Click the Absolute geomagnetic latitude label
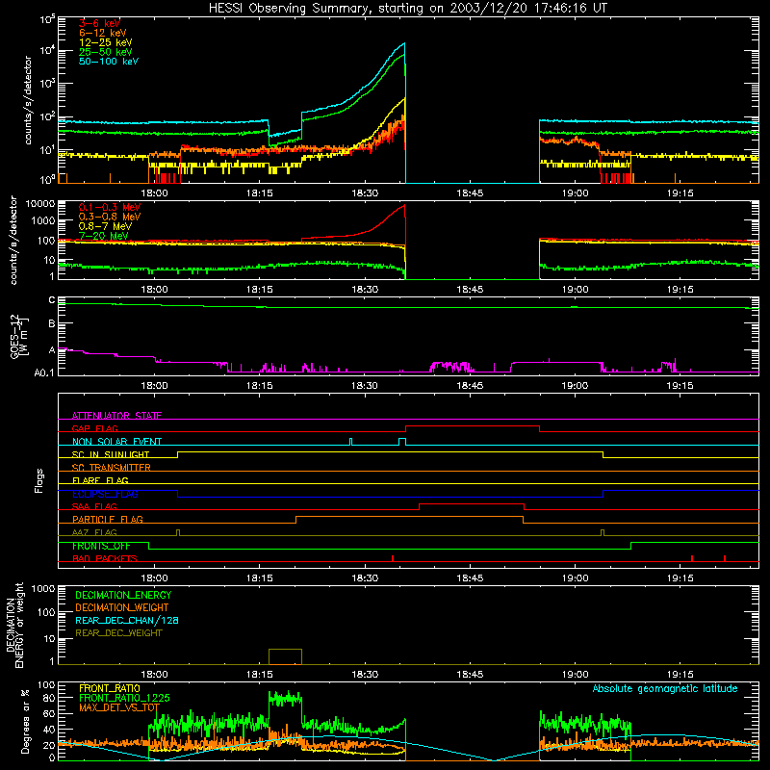Screen dimensions: 770x770 [665, 688]
